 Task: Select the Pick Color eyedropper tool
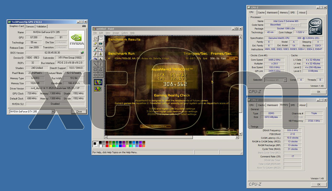(x=95, y=49)
